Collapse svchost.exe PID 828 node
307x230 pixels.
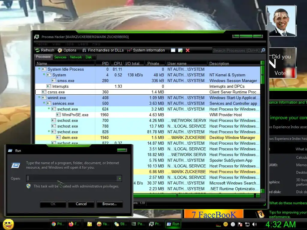click(x=49, y=131)
